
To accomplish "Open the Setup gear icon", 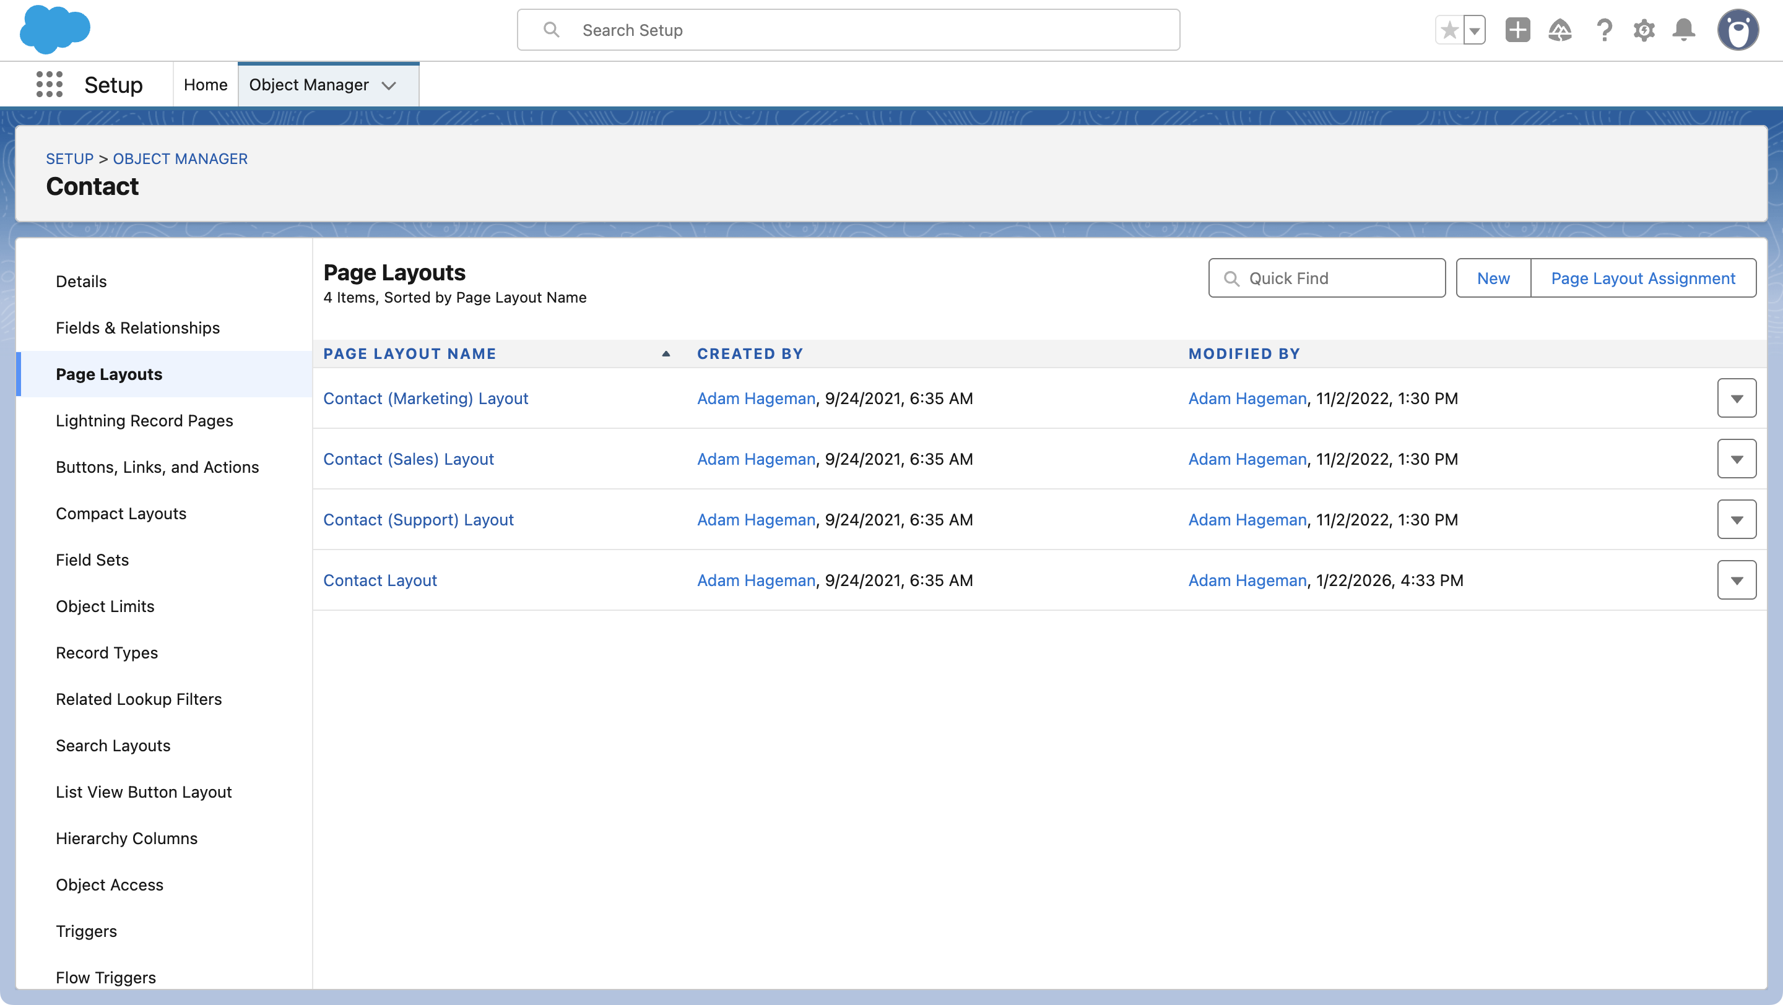I will tap(1644, 30).
